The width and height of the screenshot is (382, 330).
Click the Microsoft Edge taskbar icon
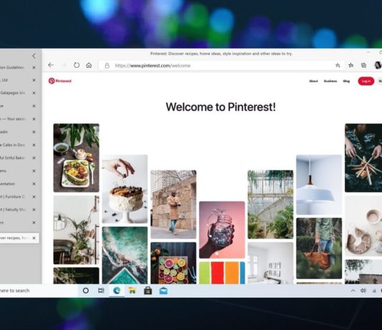(x=117, y=291)
